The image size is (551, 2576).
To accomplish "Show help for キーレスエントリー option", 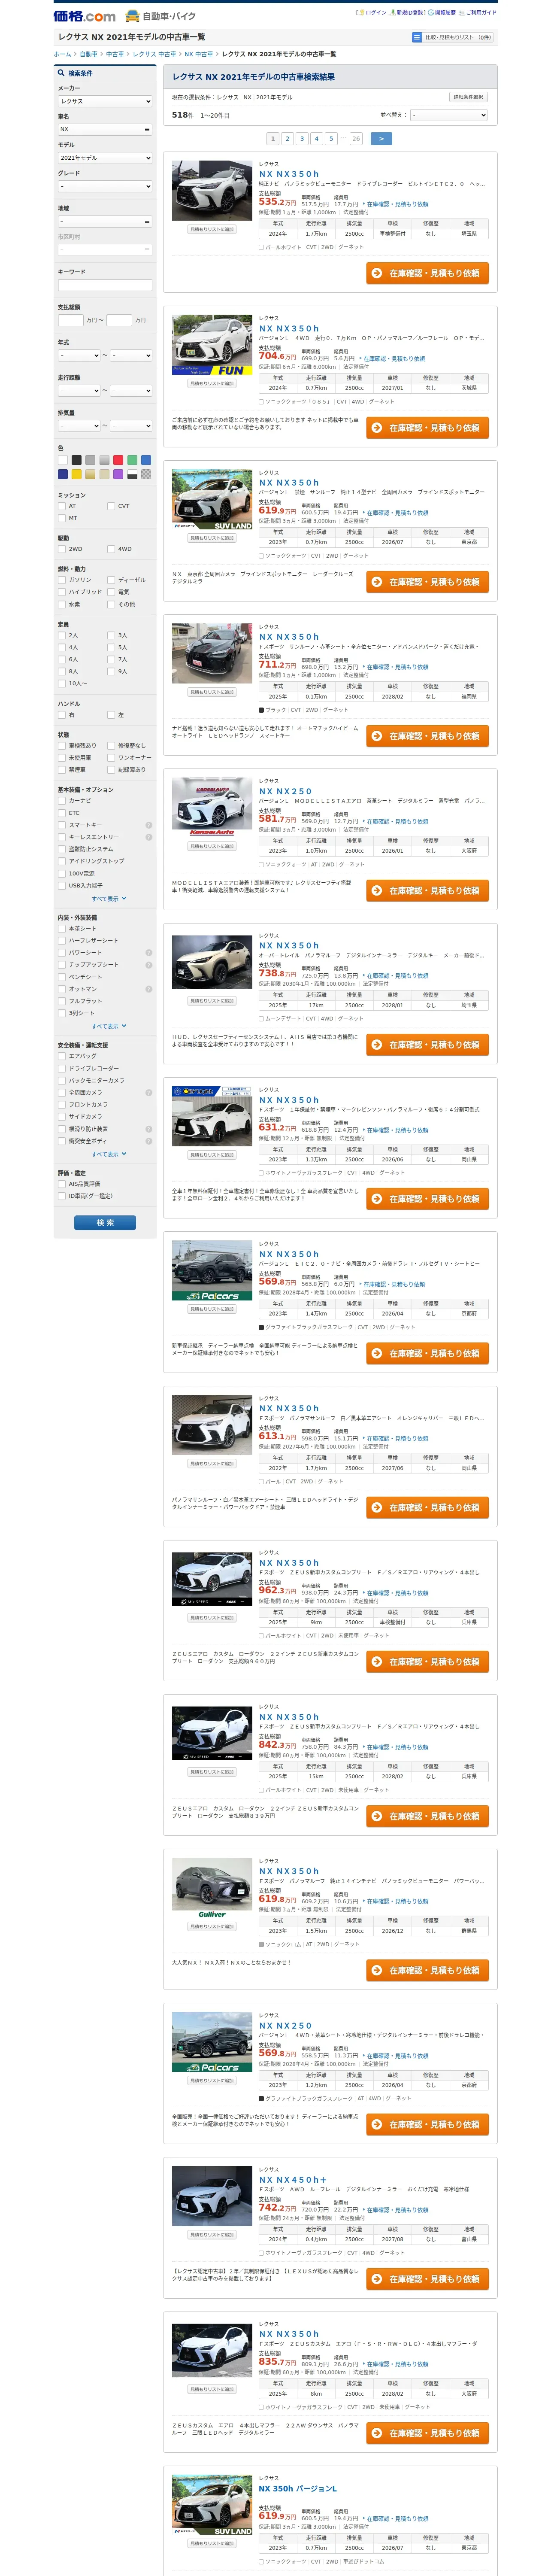I will click(149, 837).
